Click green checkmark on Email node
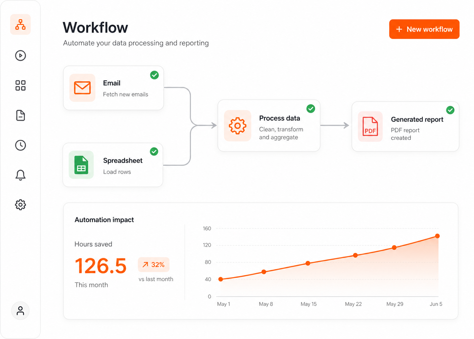474x339 pixels. pos(155,75)
